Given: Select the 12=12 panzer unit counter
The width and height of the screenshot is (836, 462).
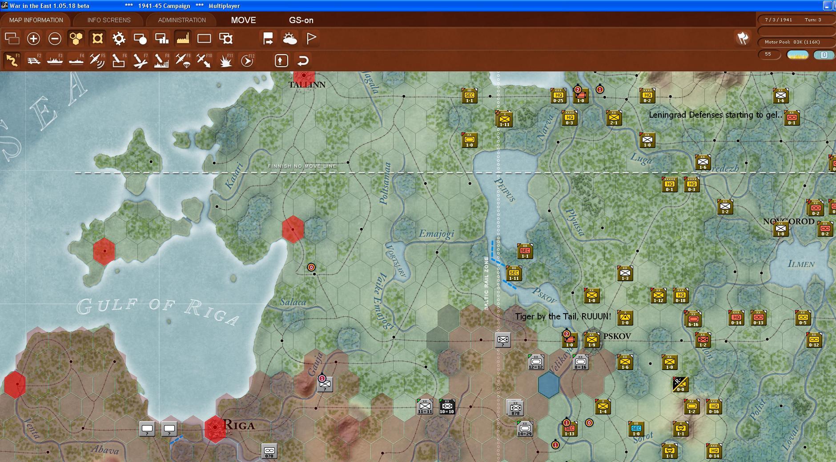Looking at the screenshot, I should click(536, 362).
